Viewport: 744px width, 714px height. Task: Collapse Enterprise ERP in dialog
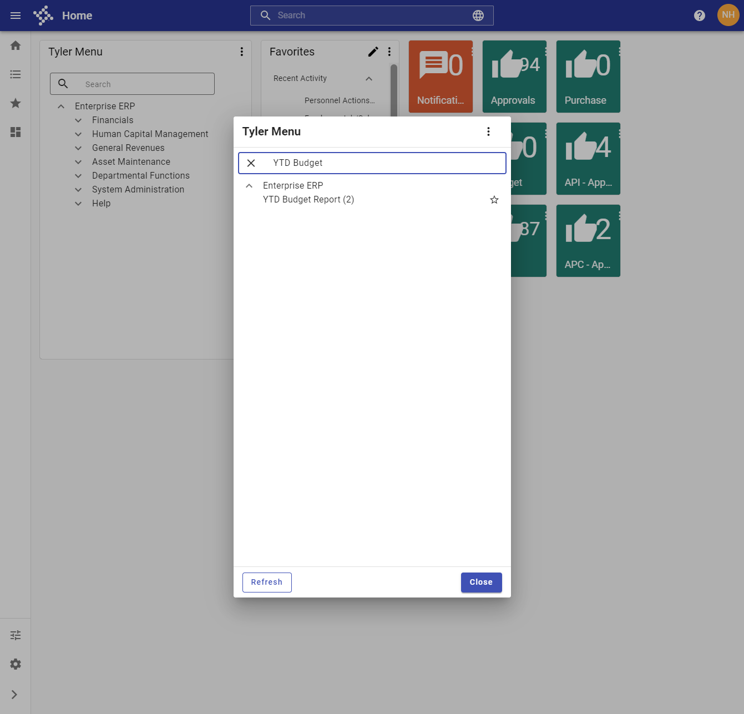tap(249, 186)
